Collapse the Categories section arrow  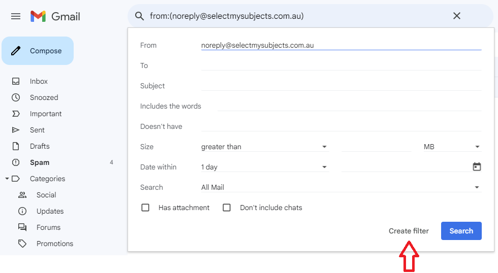tap(7, 179)
